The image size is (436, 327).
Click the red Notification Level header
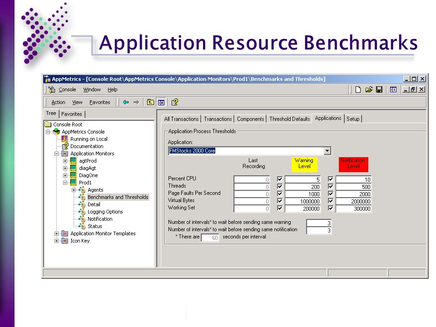(353, 164)
